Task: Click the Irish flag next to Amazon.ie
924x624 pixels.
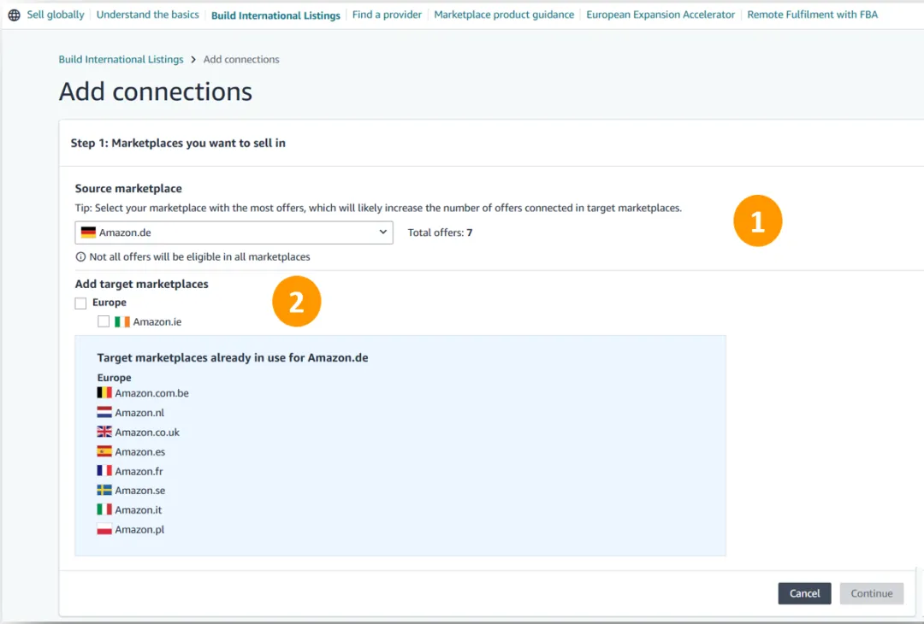Action: click(122, 322)
